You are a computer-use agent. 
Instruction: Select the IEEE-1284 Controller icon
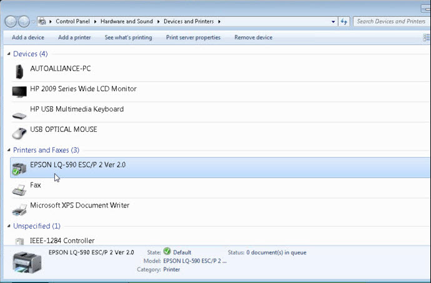(19, 241)
